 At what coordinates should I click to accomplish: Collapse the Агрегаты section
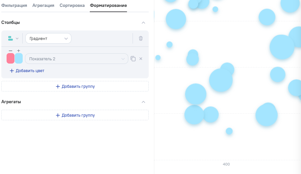[x=143, y=102]
